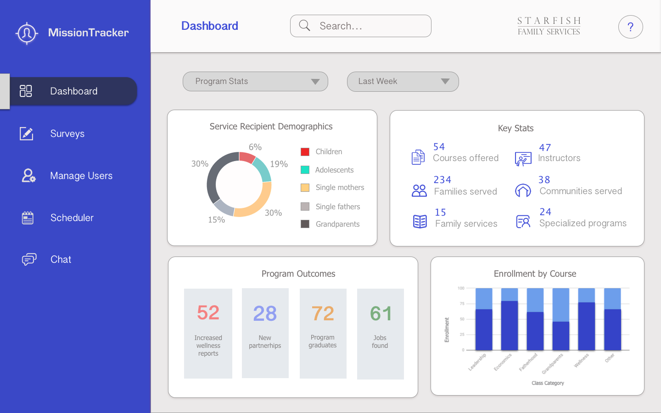Image resolution: width=661 pixels, height=413 pixels.
Task: Open the help question mark icon
Action: [630, 27]
